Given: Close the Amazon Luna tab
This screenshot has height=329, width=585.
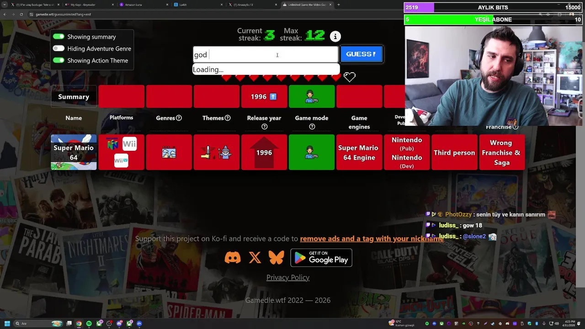Looking at the screenshot, I should click(x=167, y=5).
